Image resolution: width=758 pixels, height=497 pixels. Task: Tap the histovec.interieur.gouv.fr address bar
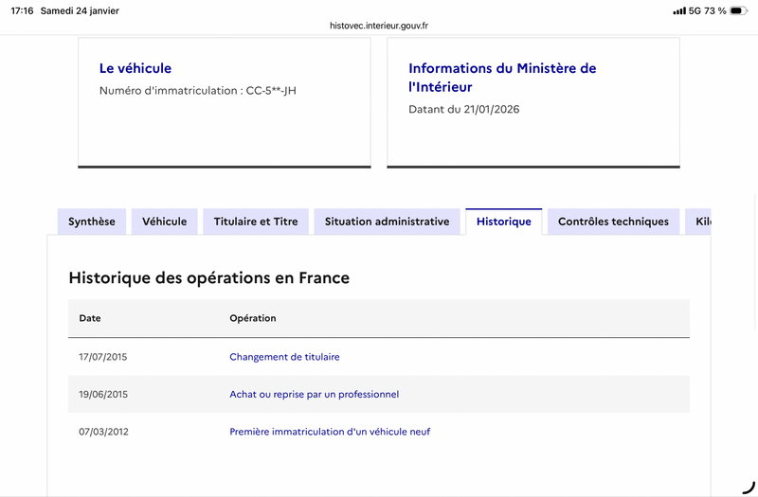(x=379, y=26)
